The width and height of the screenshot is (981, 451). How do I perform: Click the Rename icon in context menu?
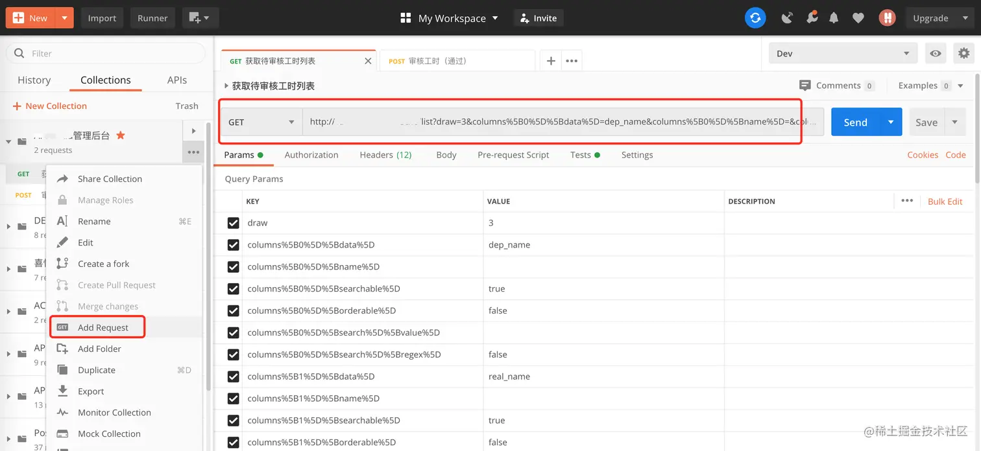62,221
